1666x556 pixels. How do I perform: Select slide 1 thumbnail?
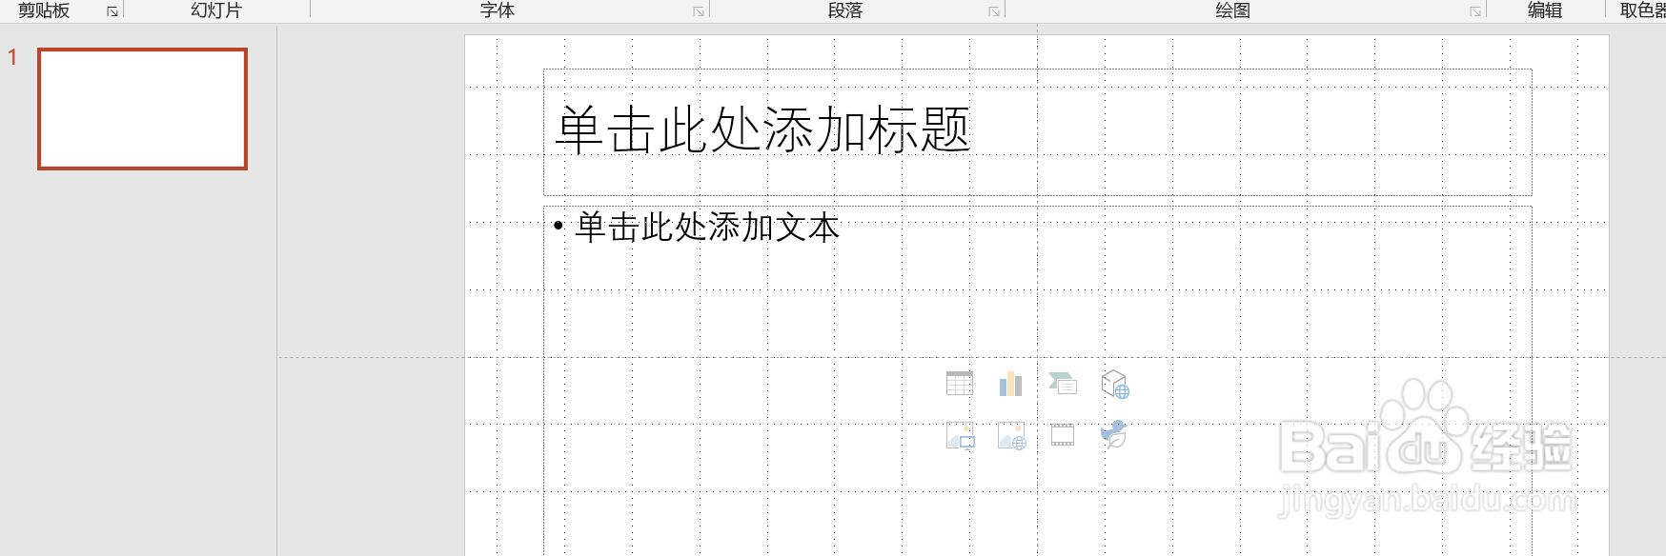142,109
